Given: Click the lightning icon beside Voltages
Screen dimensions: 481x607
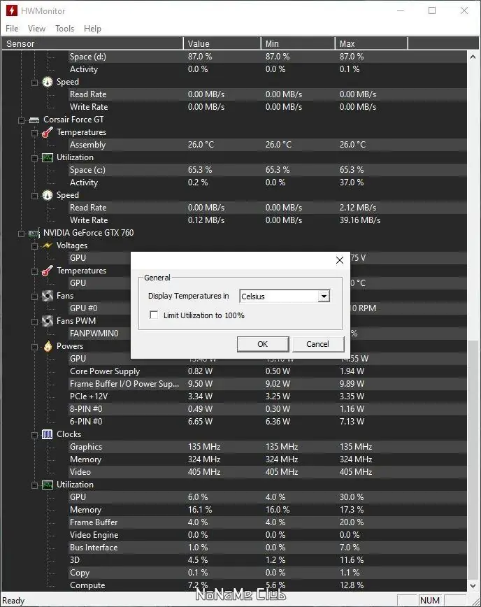Looking at the screenshot, I should pos(48,245).
